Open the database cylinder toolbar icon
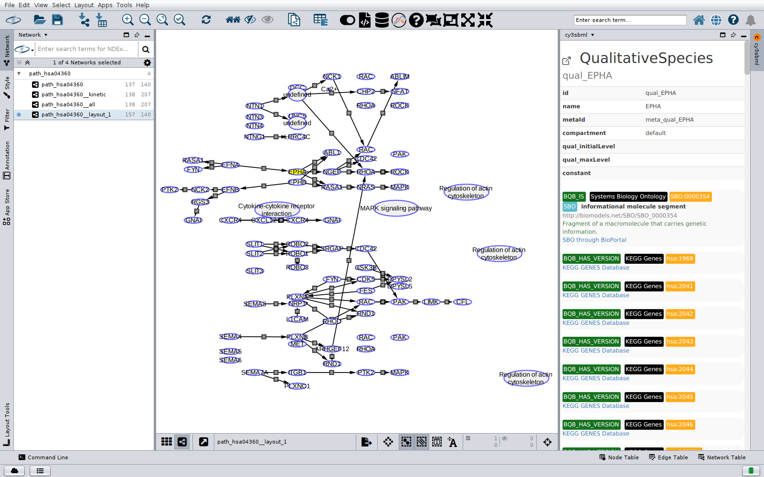764x477 pixels. tap(382, 20)
